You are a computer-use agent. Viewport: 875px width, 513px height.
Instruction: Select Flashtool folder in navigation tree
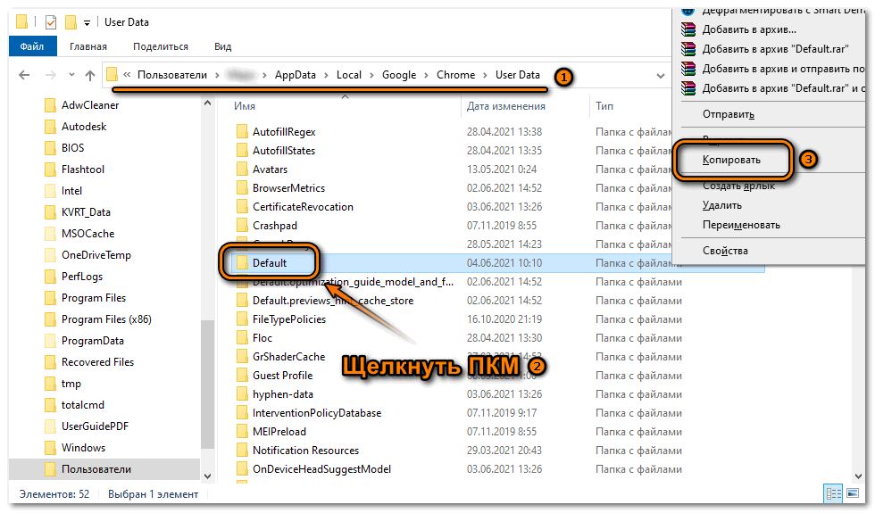tap(82, 169)
